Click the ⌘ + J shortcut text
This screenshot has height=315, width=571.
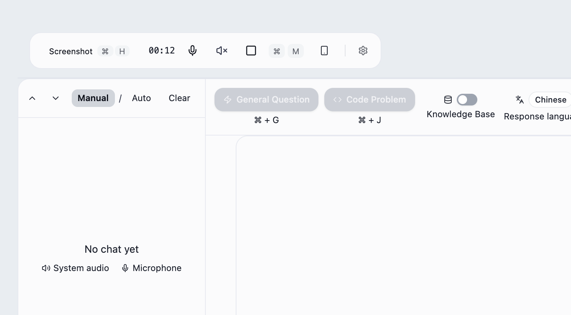(370, 120)
